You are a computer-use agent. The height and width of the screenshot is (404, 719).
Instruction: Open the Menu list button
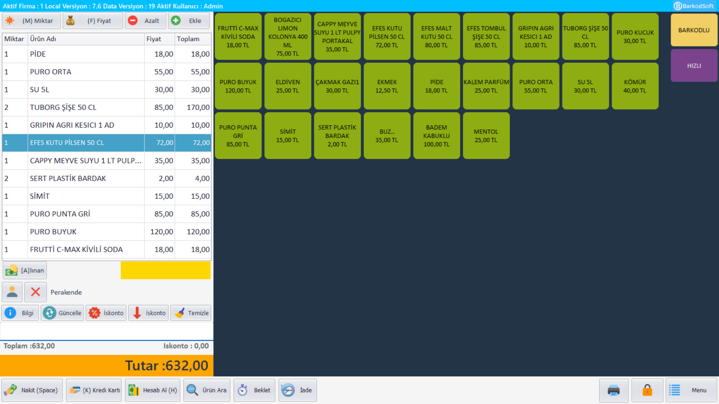tap(691, 390)
